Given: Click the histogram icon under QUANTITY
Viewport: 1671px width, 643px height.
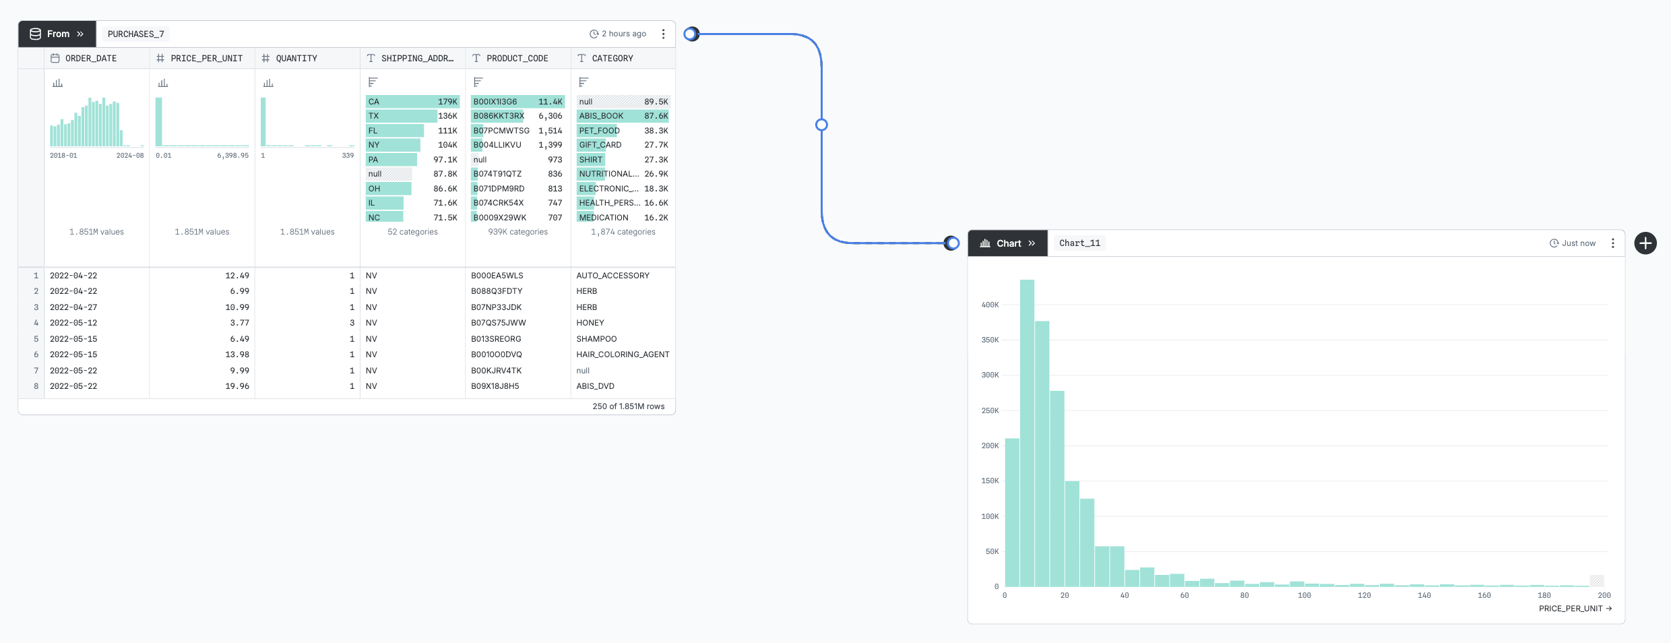Looking at the screenshot, I should click(x=268, y=83).
